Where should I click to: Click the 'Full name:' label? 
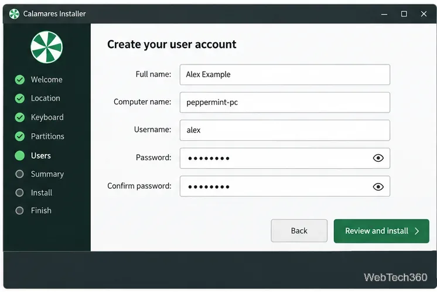coord(153,74)
